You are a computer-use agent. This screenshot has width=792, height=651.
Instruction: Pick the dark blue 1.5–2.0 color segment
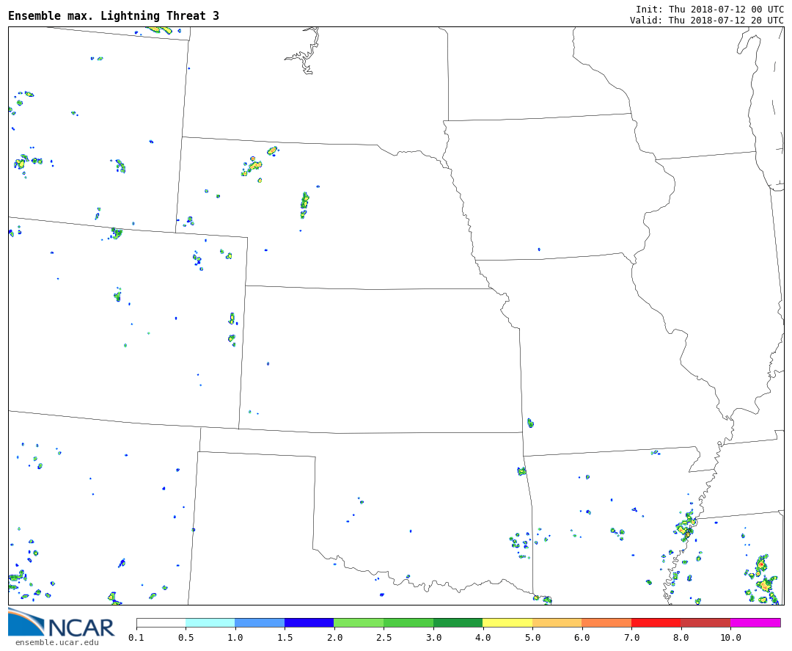pos(309,622)
